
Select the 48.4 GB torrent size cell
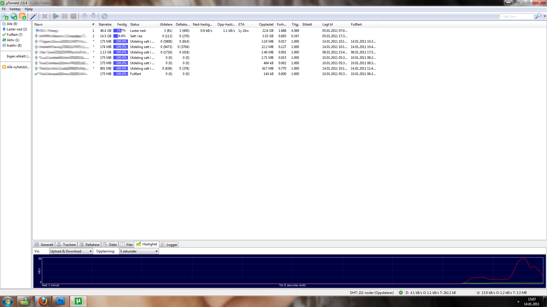(105, 31)
